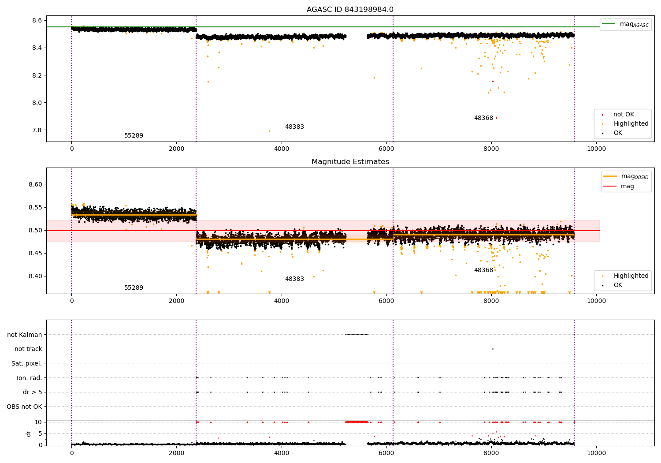
Task: Click the obsid label 48383 in the middle plot
Action: (x=294, y=279)
